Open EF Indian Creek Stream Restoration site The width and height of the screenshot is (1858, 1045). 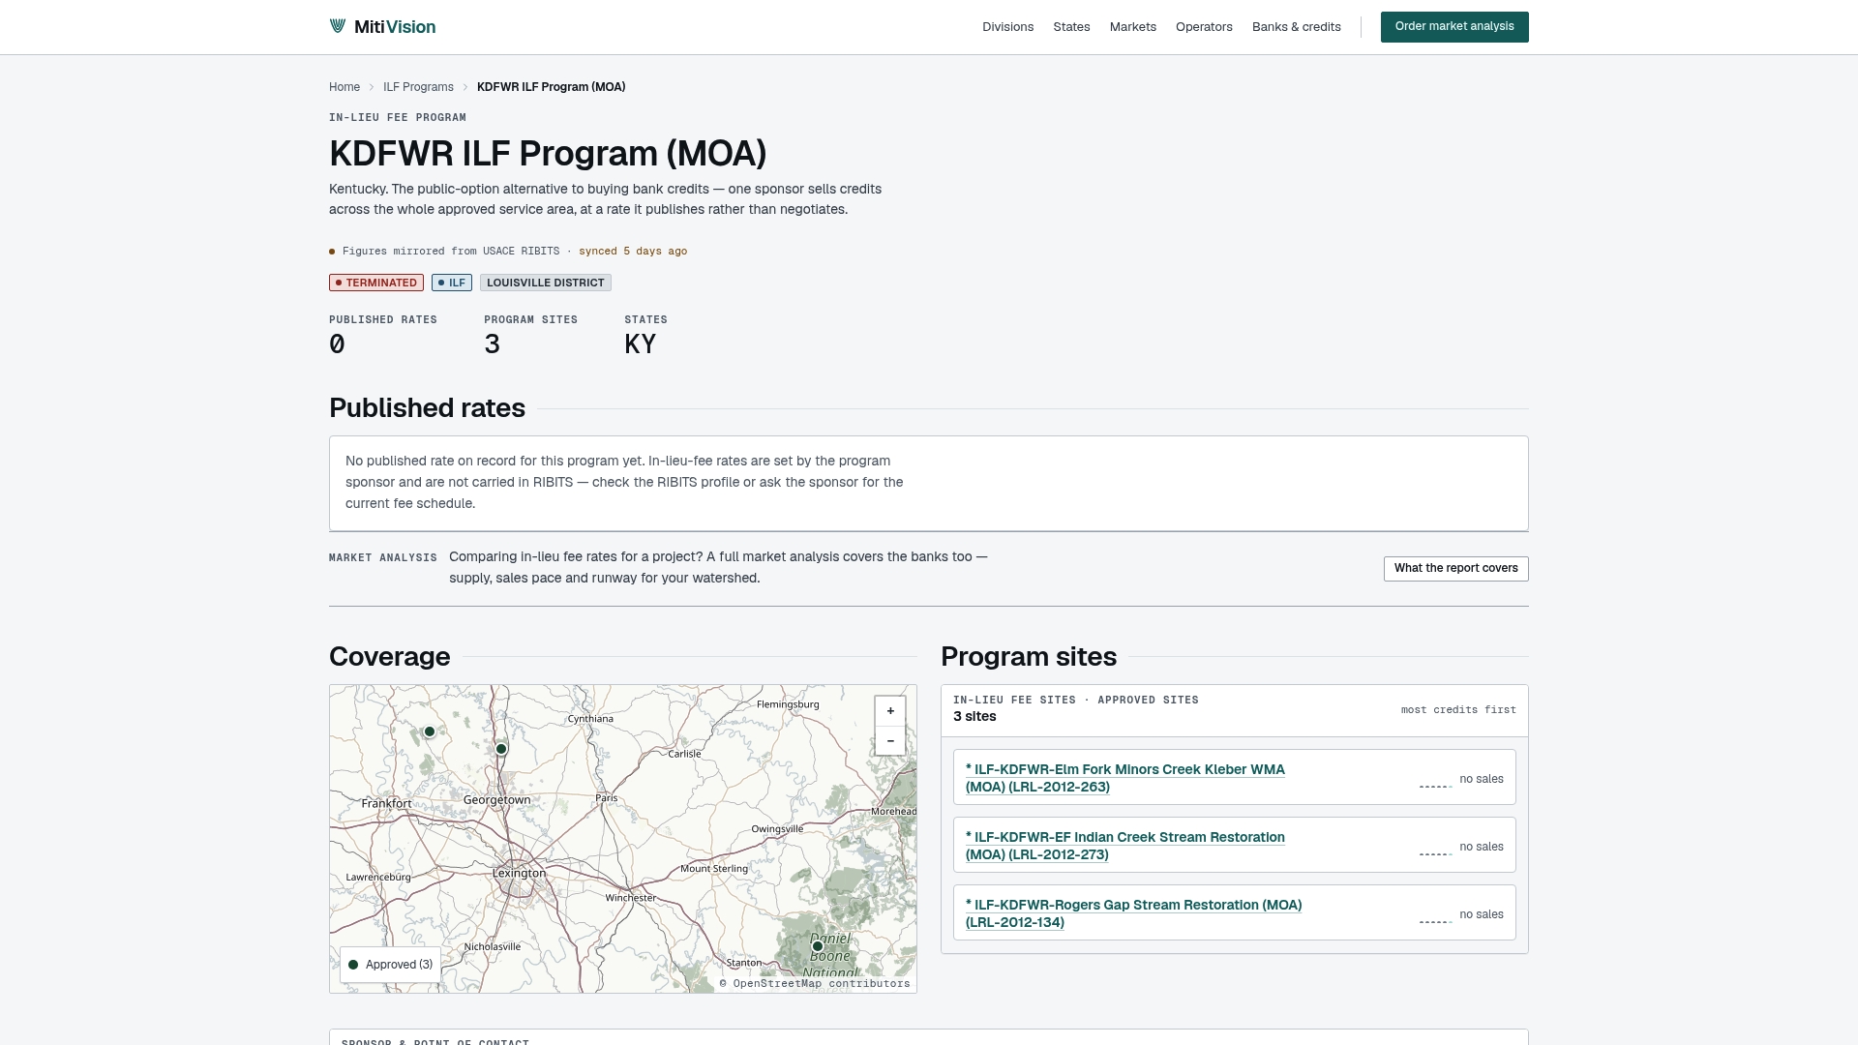[1124, 846]
